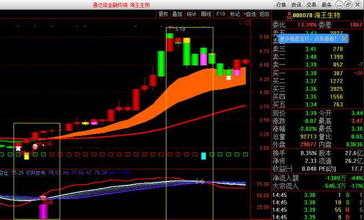The width and height of the screenshot is (364, 220).
Task: Open the 交易 (Trade) menu
Action: pos(311,5)
